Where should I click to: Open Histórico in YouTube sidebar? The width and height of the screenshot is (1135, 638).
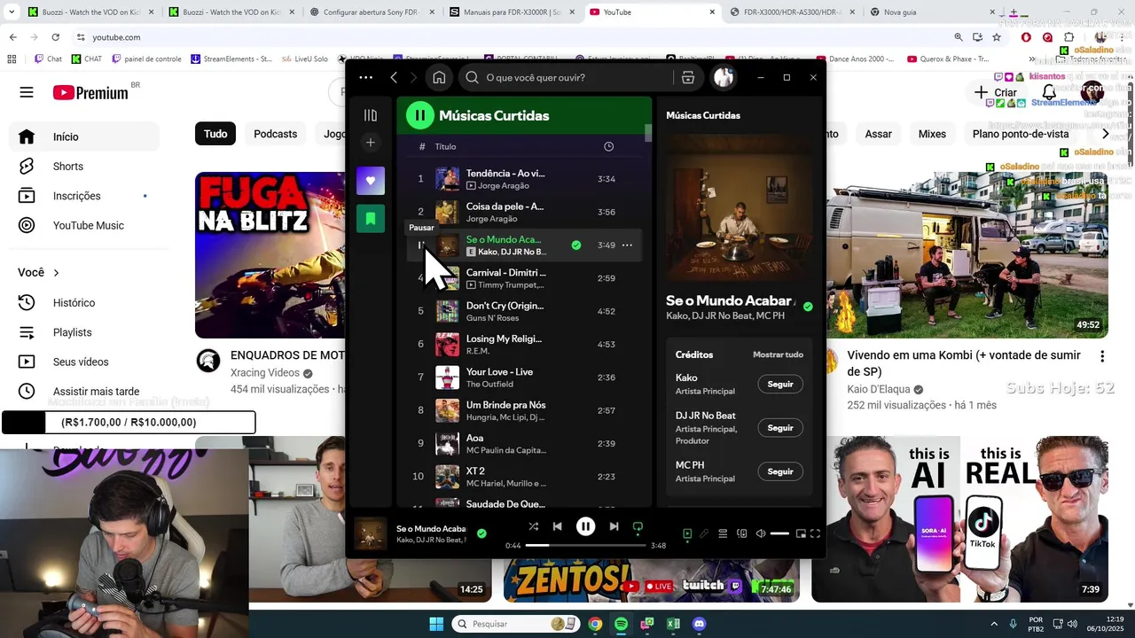[84, 303]
